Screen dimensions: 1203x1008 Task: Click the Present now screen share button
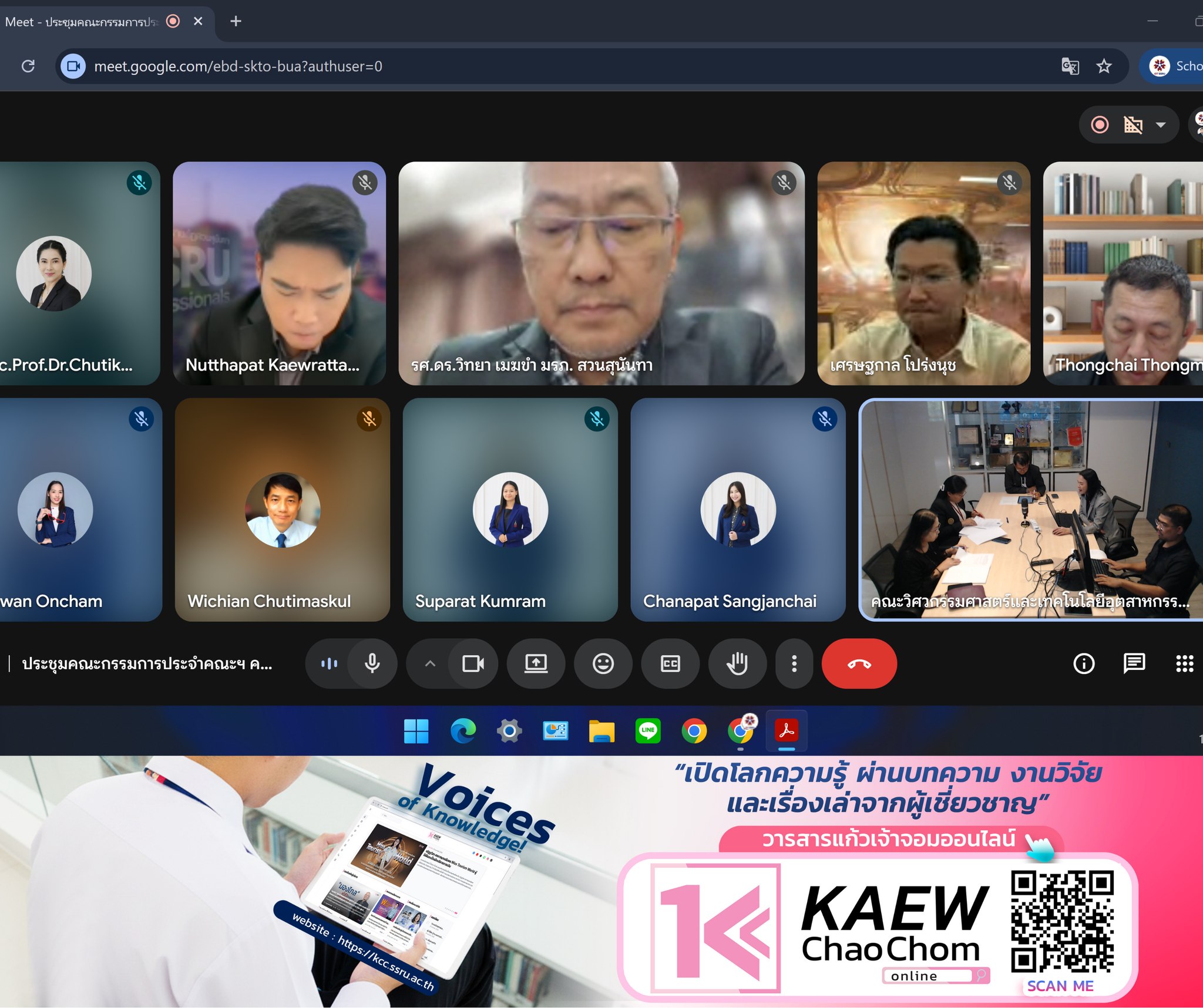coord(536,664)
